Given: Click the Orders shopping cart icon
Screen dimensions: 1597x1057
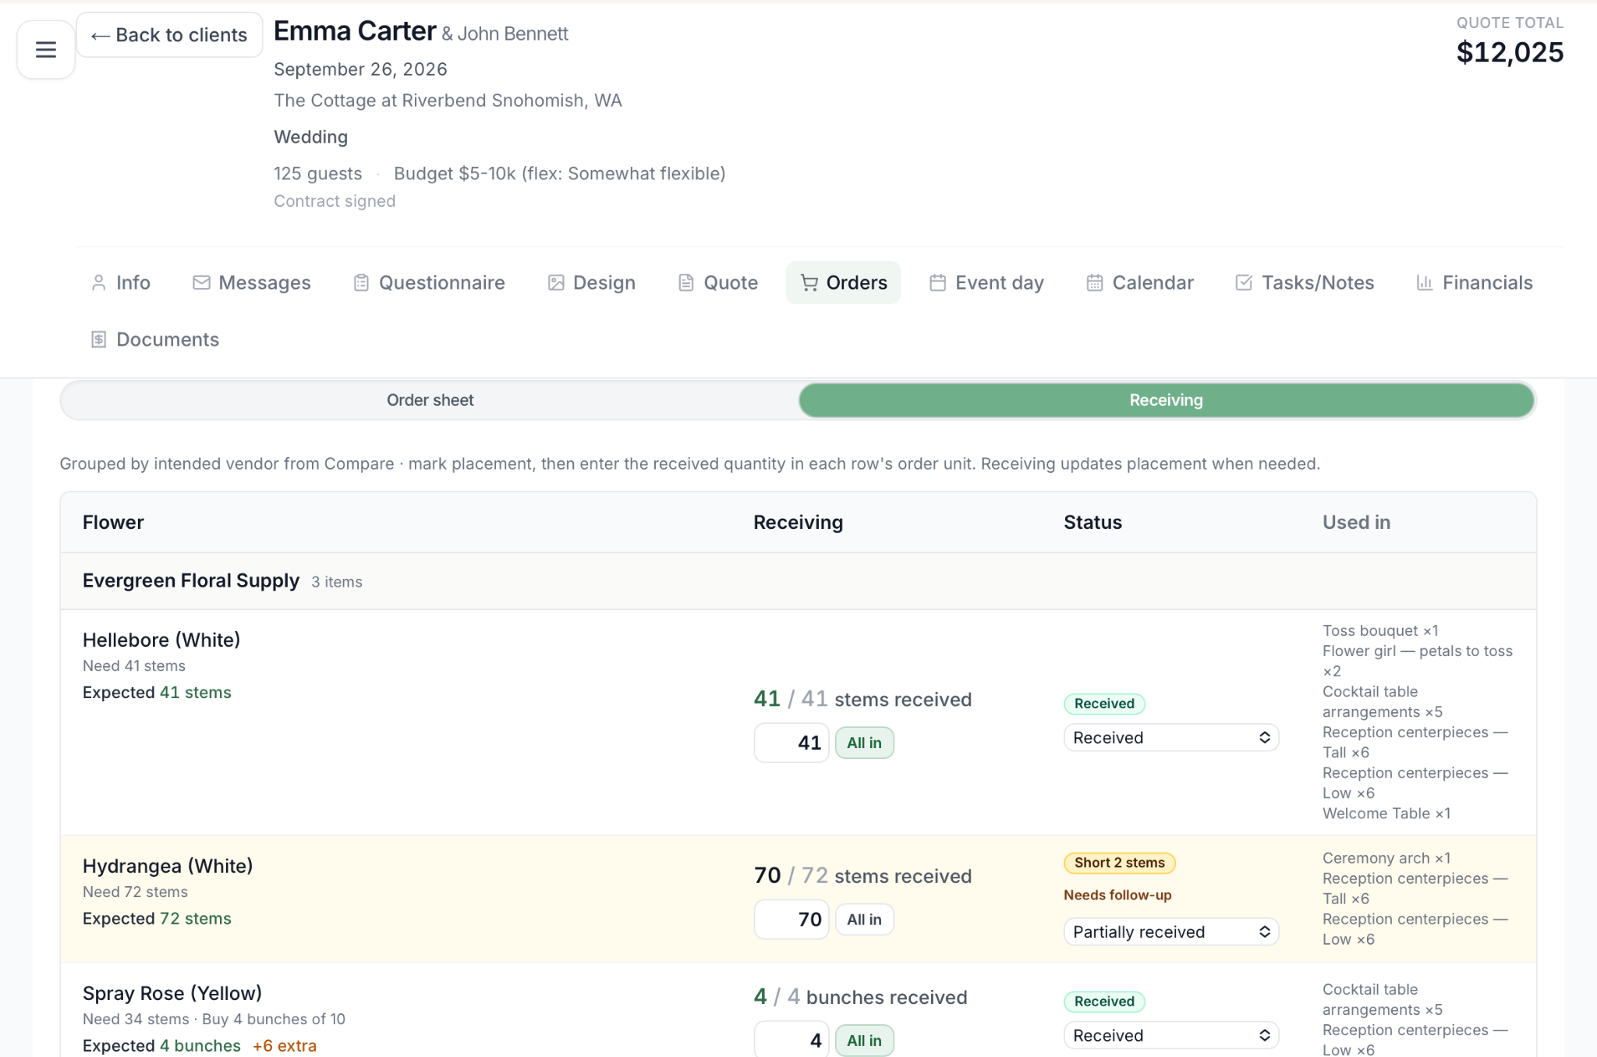Looking at the screenshot, I should (809, 282).
